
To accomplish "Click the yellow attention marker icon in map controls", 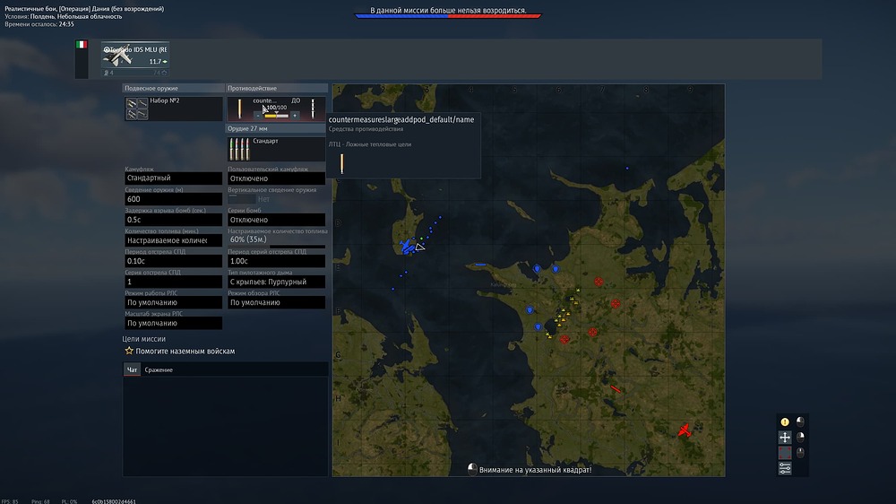I will (x=785, y=422).
